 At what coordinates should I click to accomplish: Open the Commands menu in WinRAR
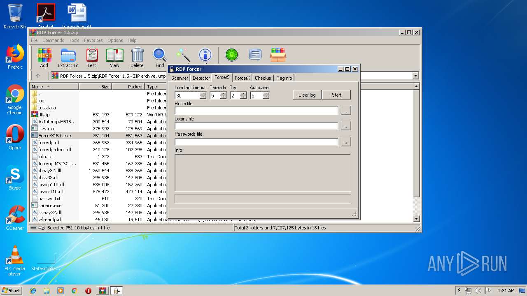[53, 40]
